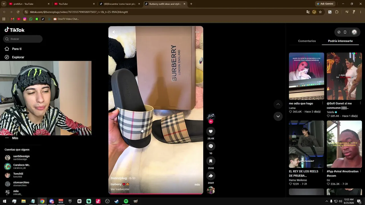Open options for the Sofi Gonet video
This screenshot has height=205, width=365.
360,103
